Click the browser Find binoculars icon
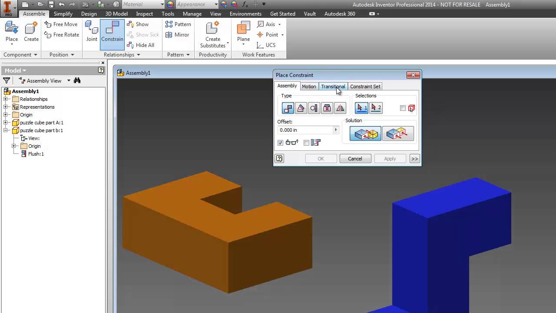 77,80
